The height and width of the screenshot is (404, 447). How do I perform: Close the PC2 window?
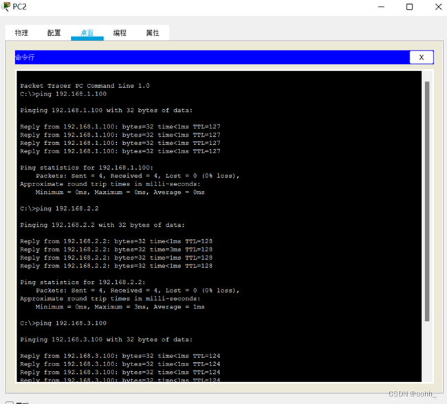438,7
